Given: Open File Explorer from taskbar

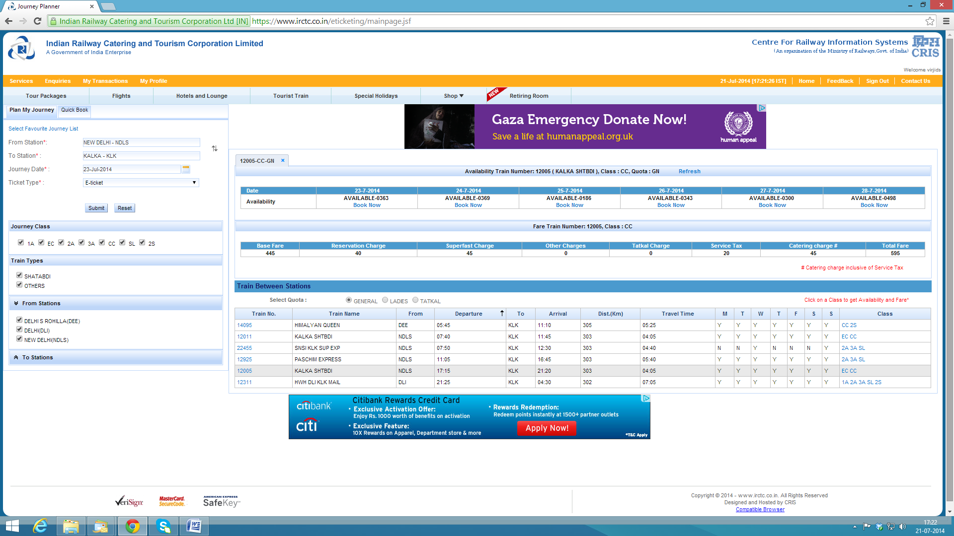Looking at the screenshot, I should click(x=71, y=526).
